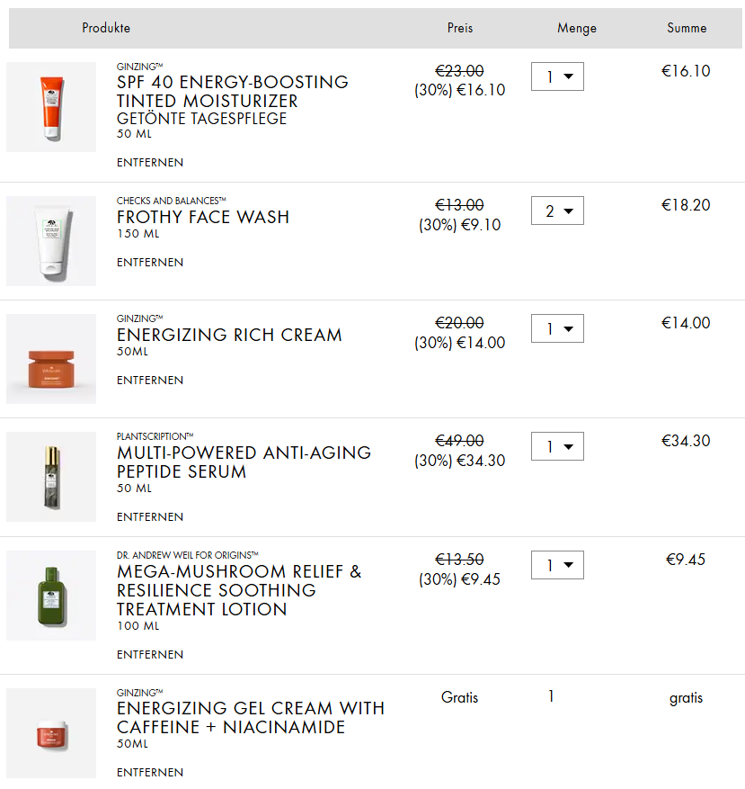The image size is (745, 789).
Task: Open the Multi-Powered Anti-Aging Peptide Serum title
Action: 244,462
